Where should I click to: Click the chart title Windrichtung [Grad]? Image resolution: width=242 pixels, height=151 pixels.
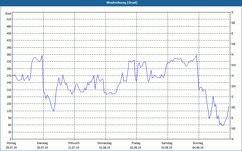(x=122, y=3)
